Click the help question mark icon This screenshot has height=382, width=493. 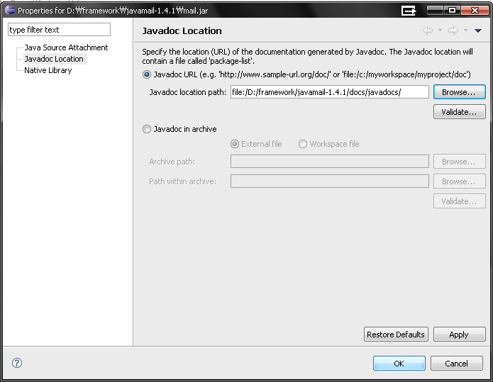17,363
